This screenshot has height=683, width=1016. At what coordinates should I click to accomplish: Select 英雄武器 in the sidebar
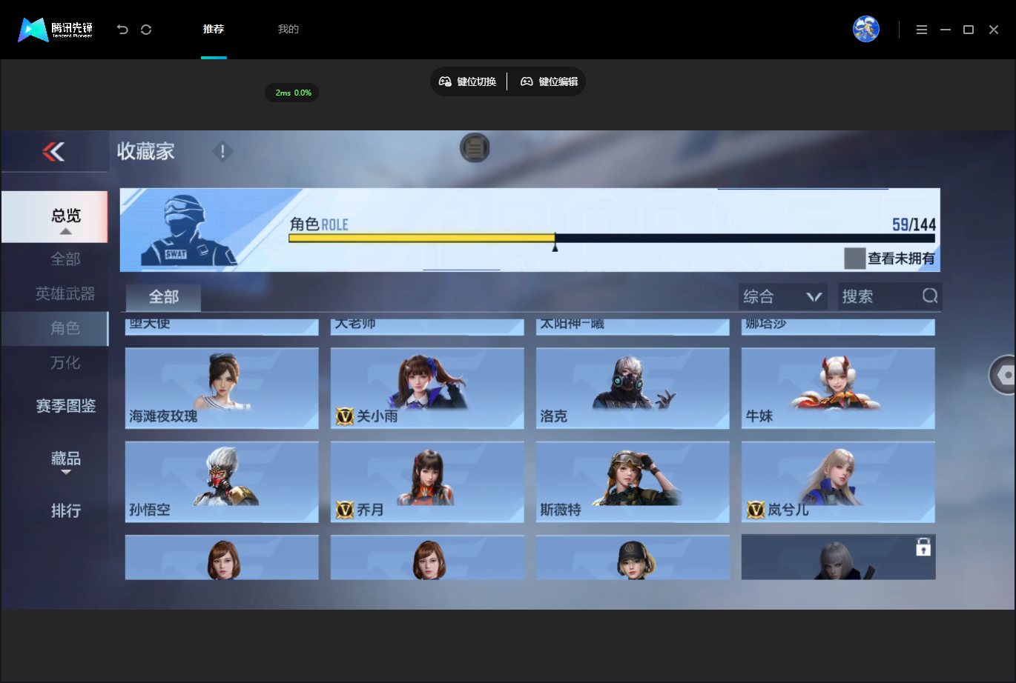click(65, 294)
